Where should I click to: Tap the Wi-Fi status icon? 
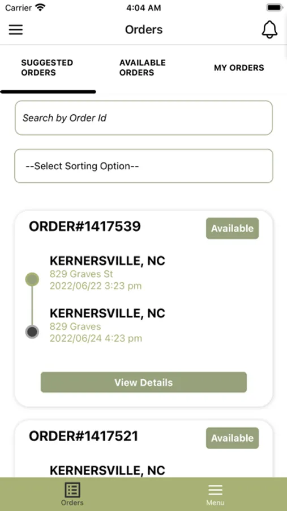click(x=40, y=7)
